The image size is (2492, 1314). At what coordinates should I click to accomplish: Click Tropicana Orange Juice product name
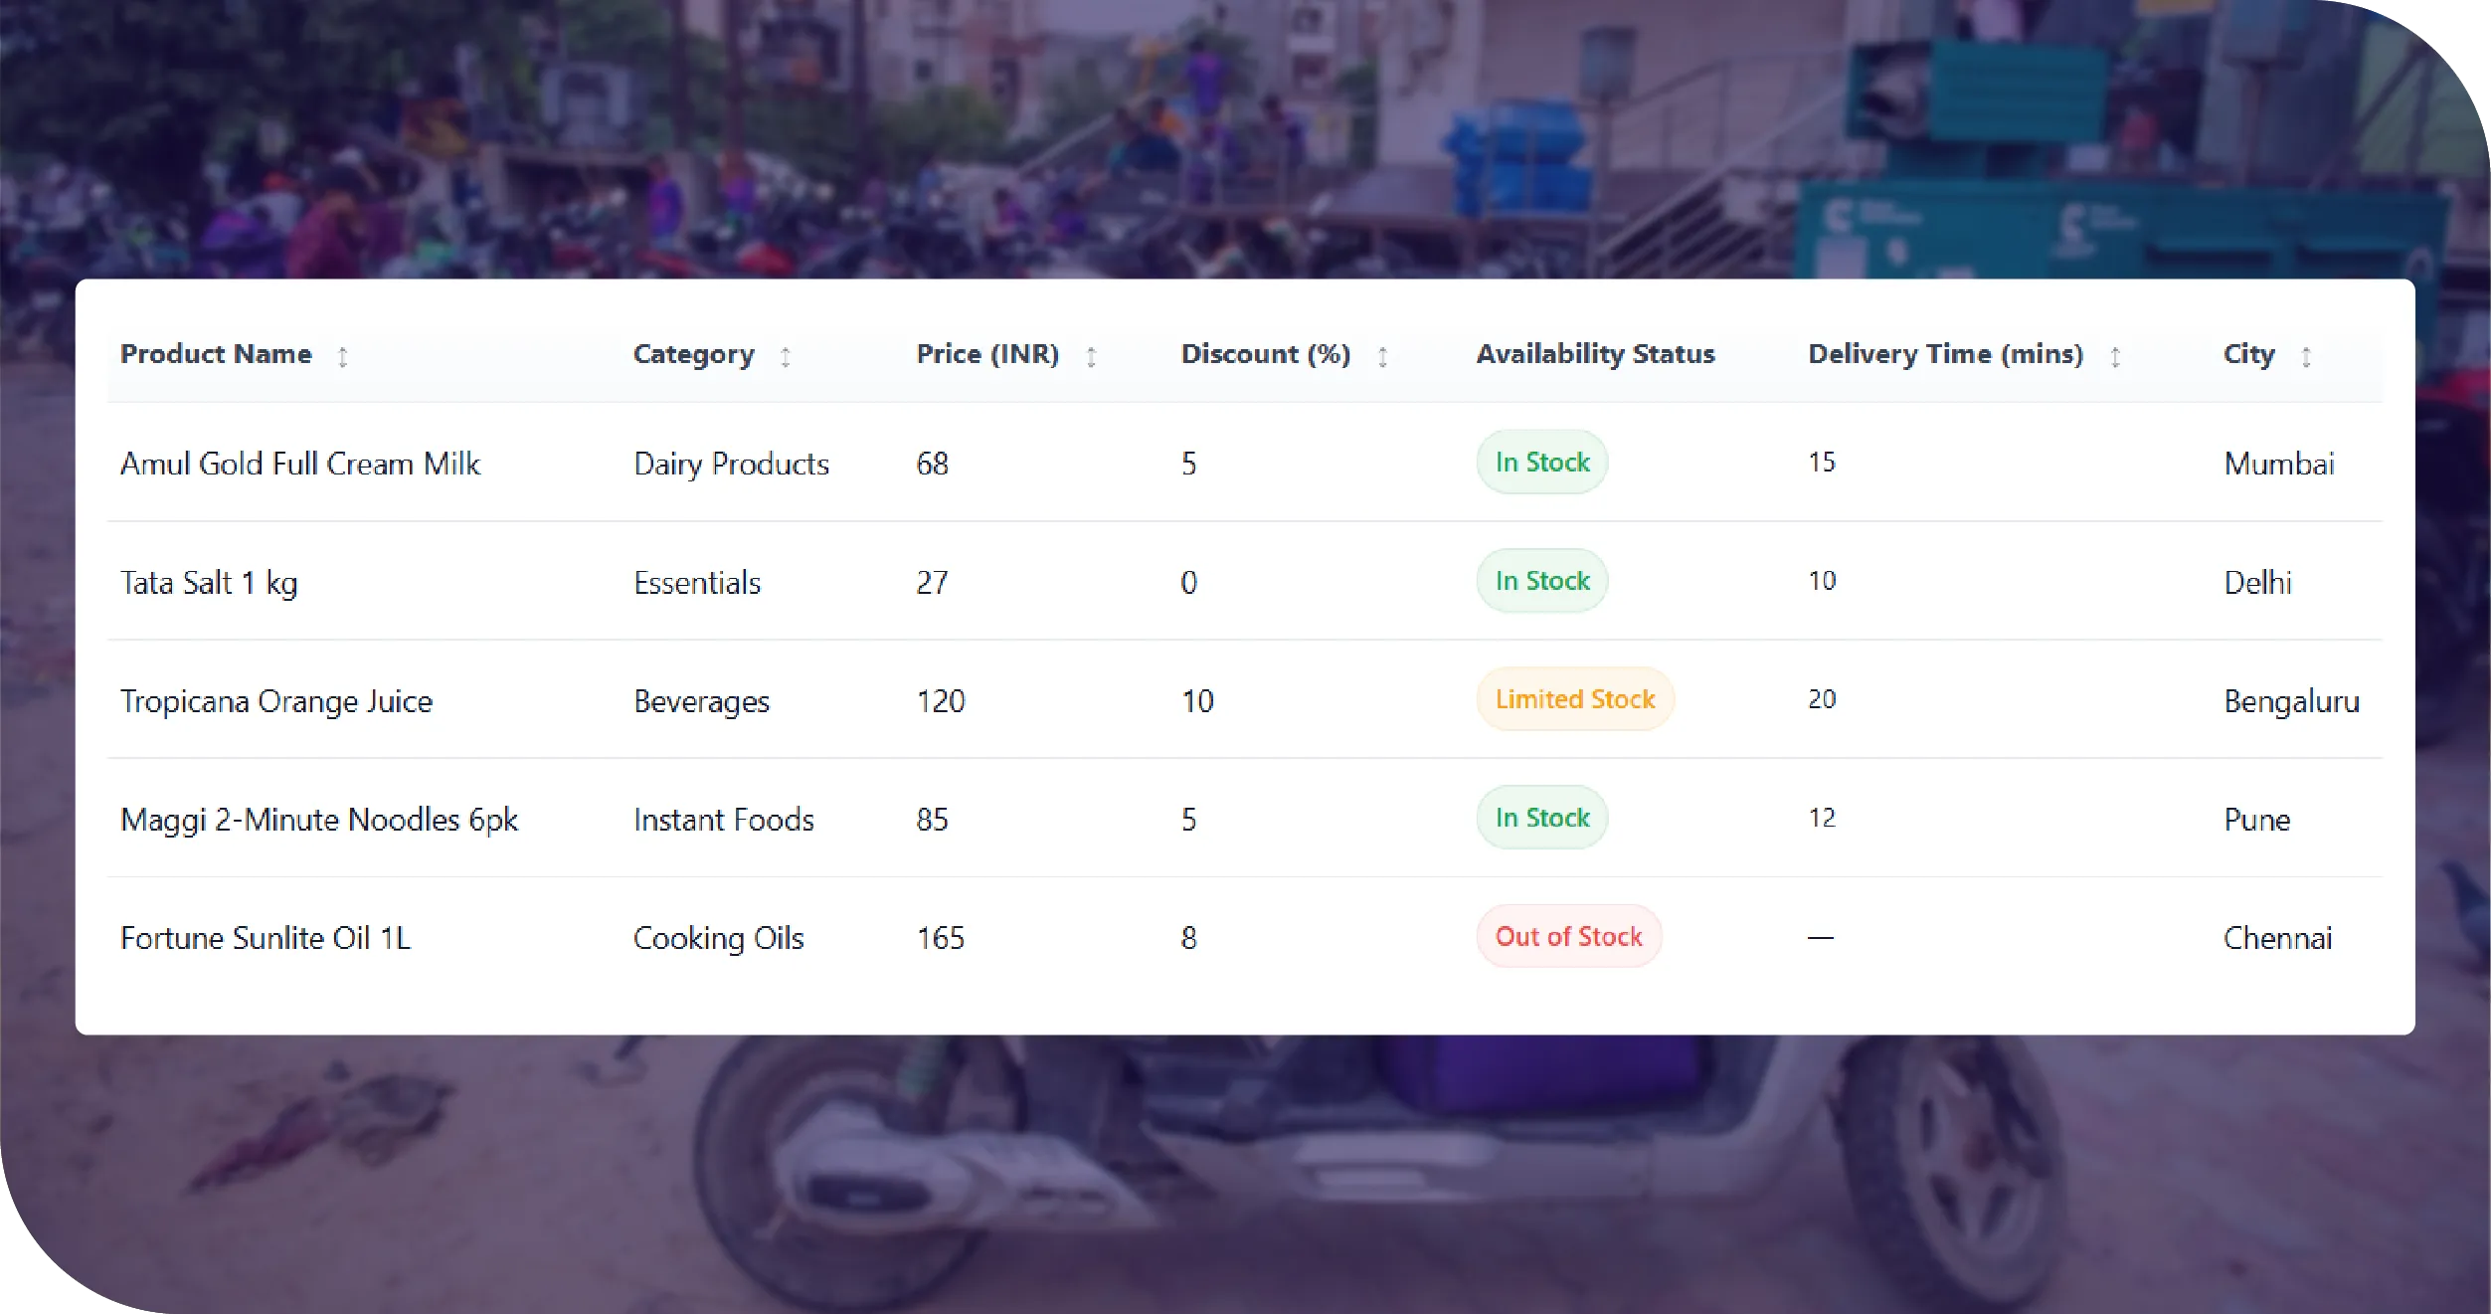[276, 701]
